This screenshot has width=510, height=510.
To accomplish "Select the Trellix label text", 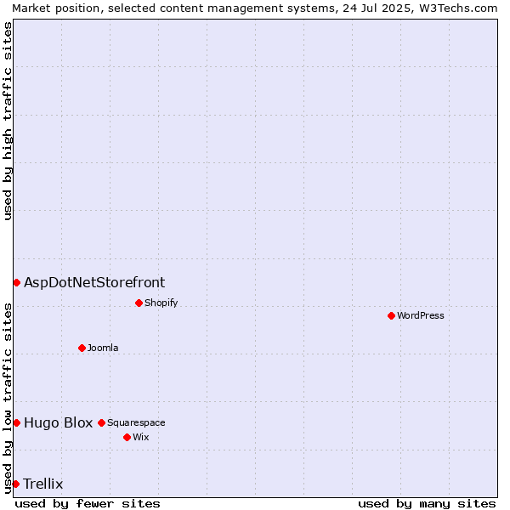I will tap(43, 484).
